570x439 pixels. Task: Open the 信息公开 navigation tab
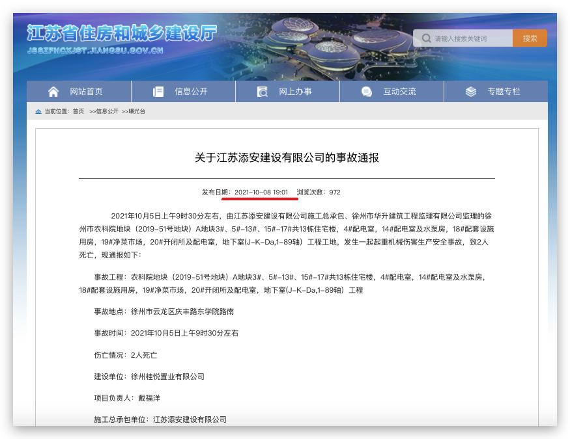[183, 92]
